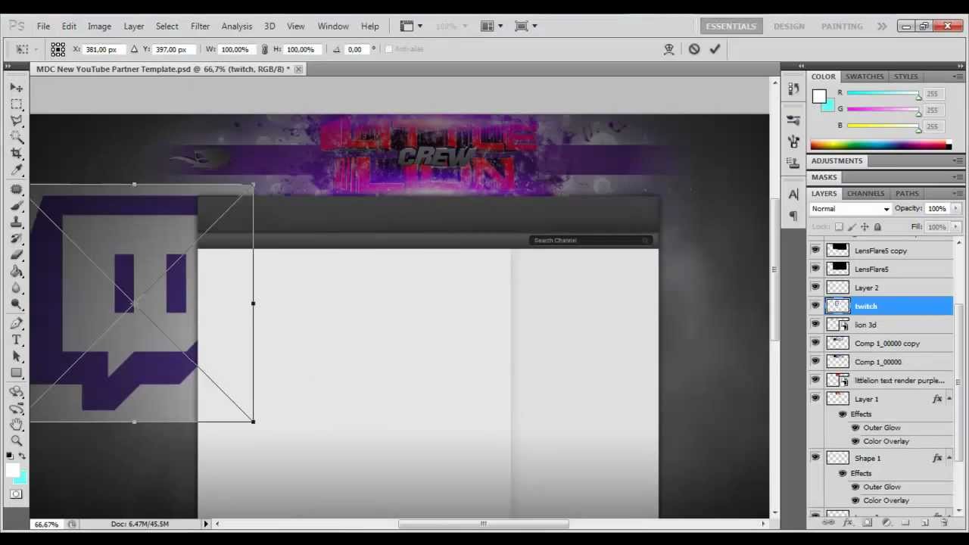
Task: Click the R color slider
Action: tap(883, 93)
